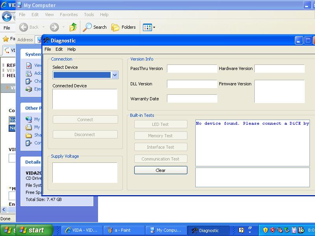Click the red shield alert tray icon
The width and height of the screenshot is (315, 236).
272,230
